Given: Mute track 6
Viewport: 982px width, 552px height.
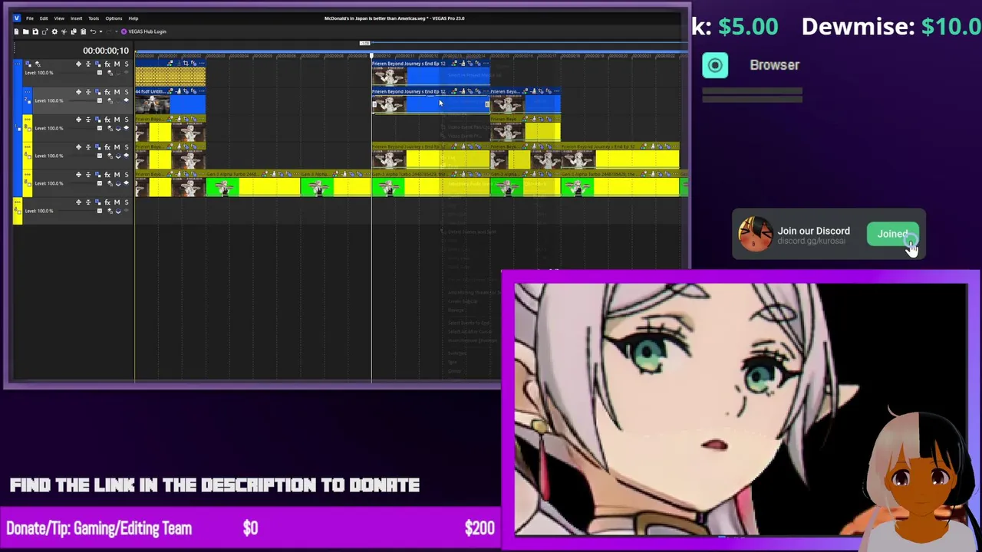Looking at the screenshot, I should point(117,202).
